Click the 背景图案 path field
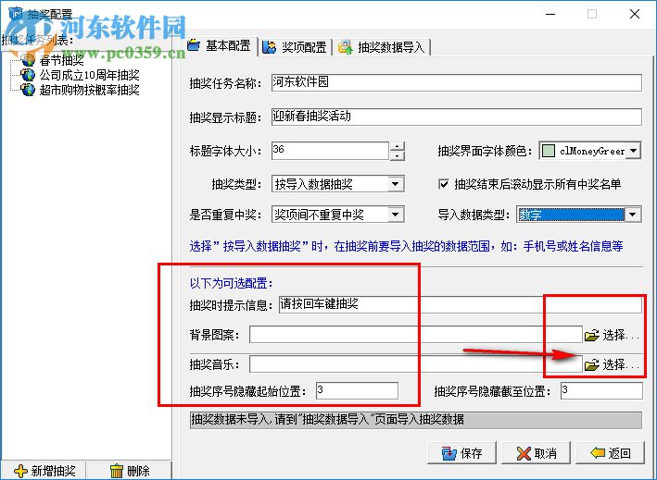Viewport: 657px width, 480px height. (x=416, y=335)
